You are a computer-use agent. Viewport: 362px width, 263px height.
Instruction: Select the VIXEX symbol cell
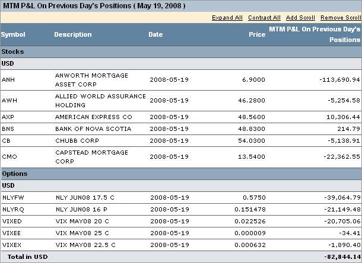click(12, 245)
